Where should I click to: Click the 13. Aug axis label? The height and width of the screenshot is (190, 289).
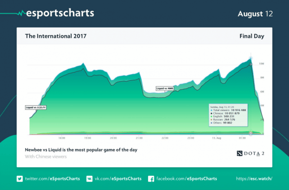click(x=217, y=138)
